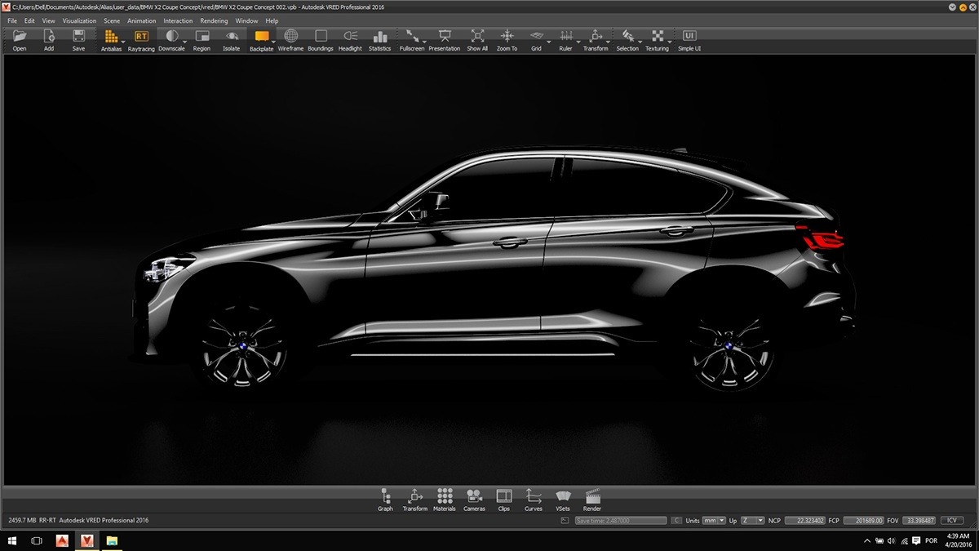Toggle Raytracing mode
This screenshot has height=551, width=979.
click(141, 37)
